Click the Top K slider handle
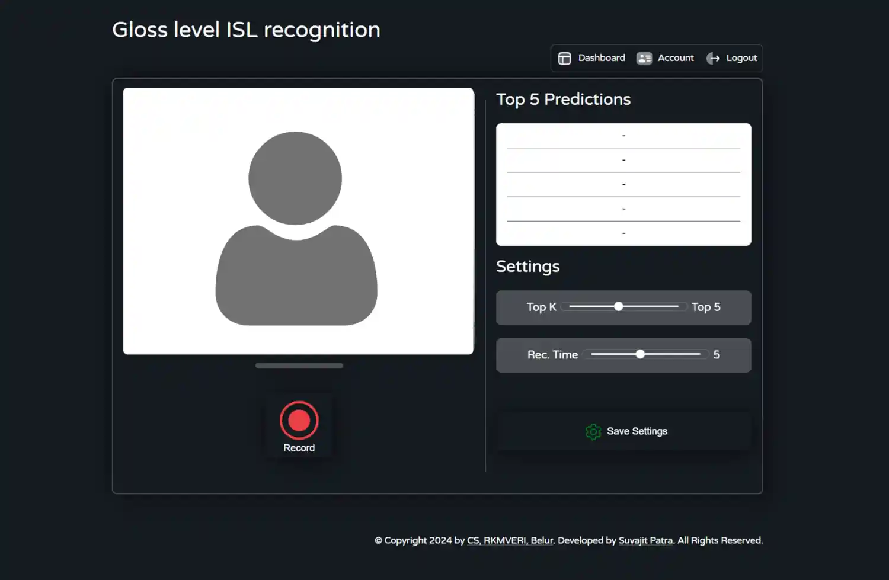This screenshot has height=580, width=889. point(618,306)
